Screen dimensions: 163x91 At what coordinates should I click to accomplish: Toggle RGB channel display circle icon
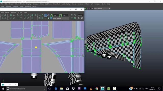click(48, 18)
